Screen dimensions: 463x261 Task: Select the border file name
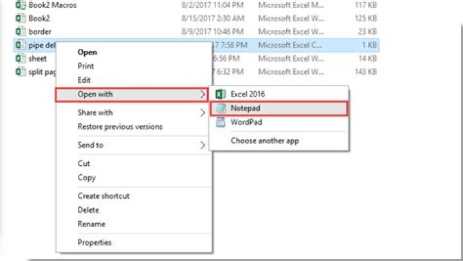pyautogui.click(x=40, y=32)
